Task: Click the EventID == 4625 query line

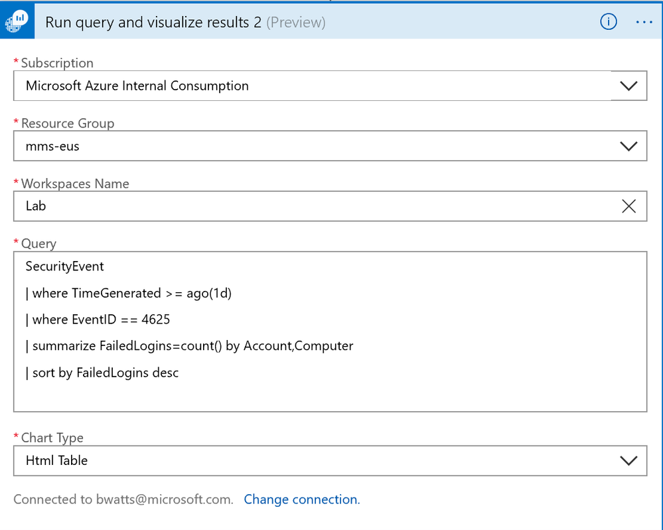Action: click(98, 319)
